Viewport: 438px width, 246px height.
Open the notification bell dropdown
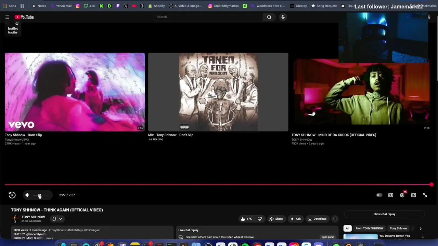pyautogui.click(x=57, y=219)
